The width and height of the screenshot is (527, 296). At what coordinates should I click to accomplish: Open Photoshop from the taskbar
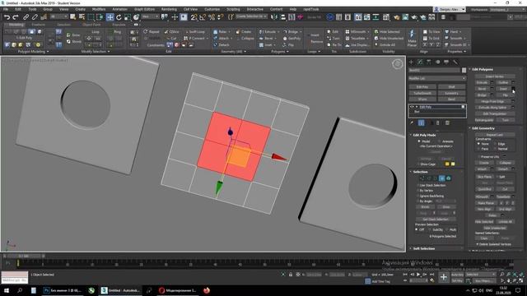[63, 290]
